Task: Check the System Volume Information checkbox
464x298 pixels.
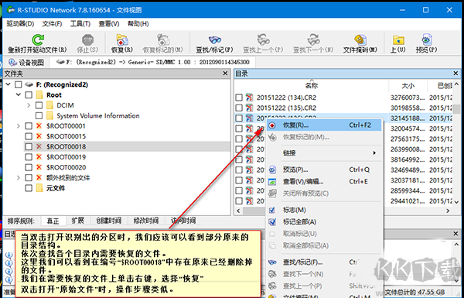Action: coord(39,116)
